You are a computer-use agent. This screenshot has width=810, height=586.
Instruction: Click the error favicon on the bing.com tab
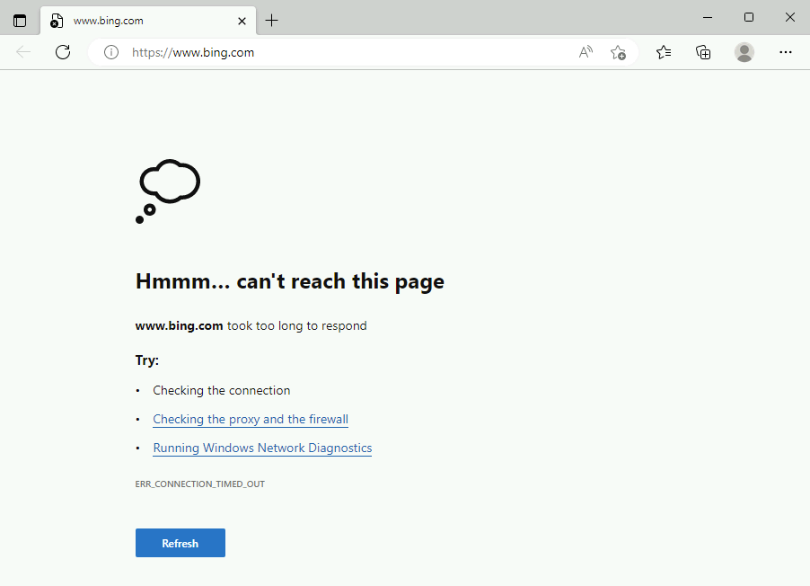56,20
